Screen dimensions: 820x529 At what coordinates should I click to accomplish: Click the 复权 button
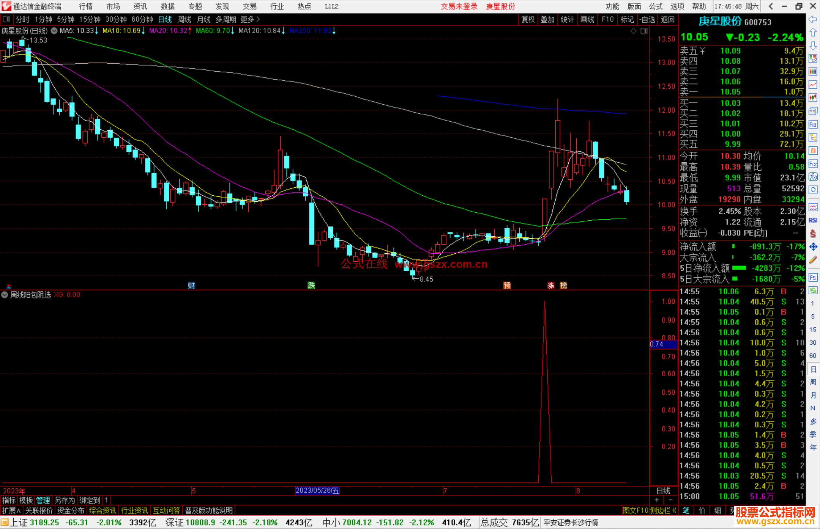(x=528, y=19)
